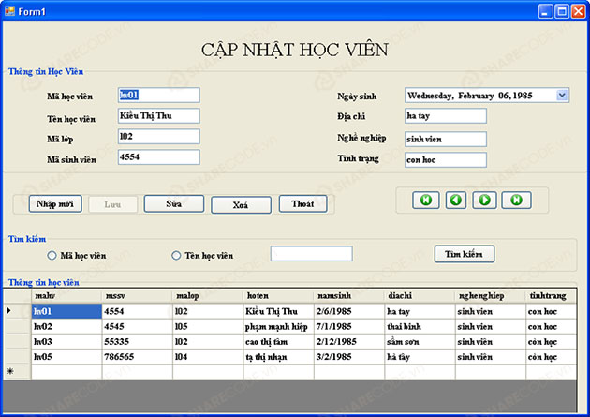
Task: Sort grid by 'hoten' column header
Action: [277, 295]
